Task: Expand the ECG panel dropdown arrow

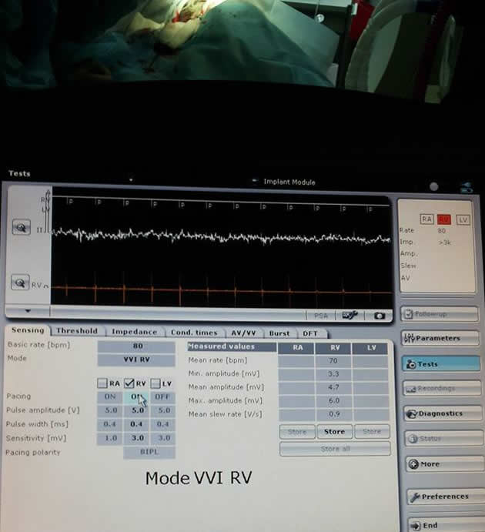Action: tap(28, 310)
